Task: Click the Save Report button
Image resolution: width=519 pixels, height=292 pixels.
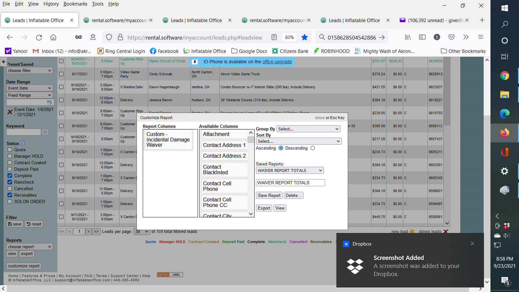Action: (269, 195)
